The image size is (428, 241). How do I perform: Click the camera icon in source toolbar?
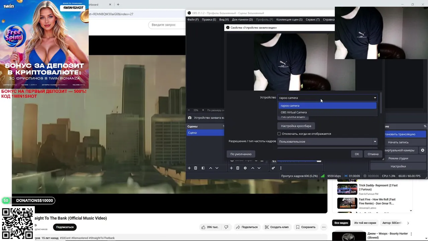click(x=190, y=118)
